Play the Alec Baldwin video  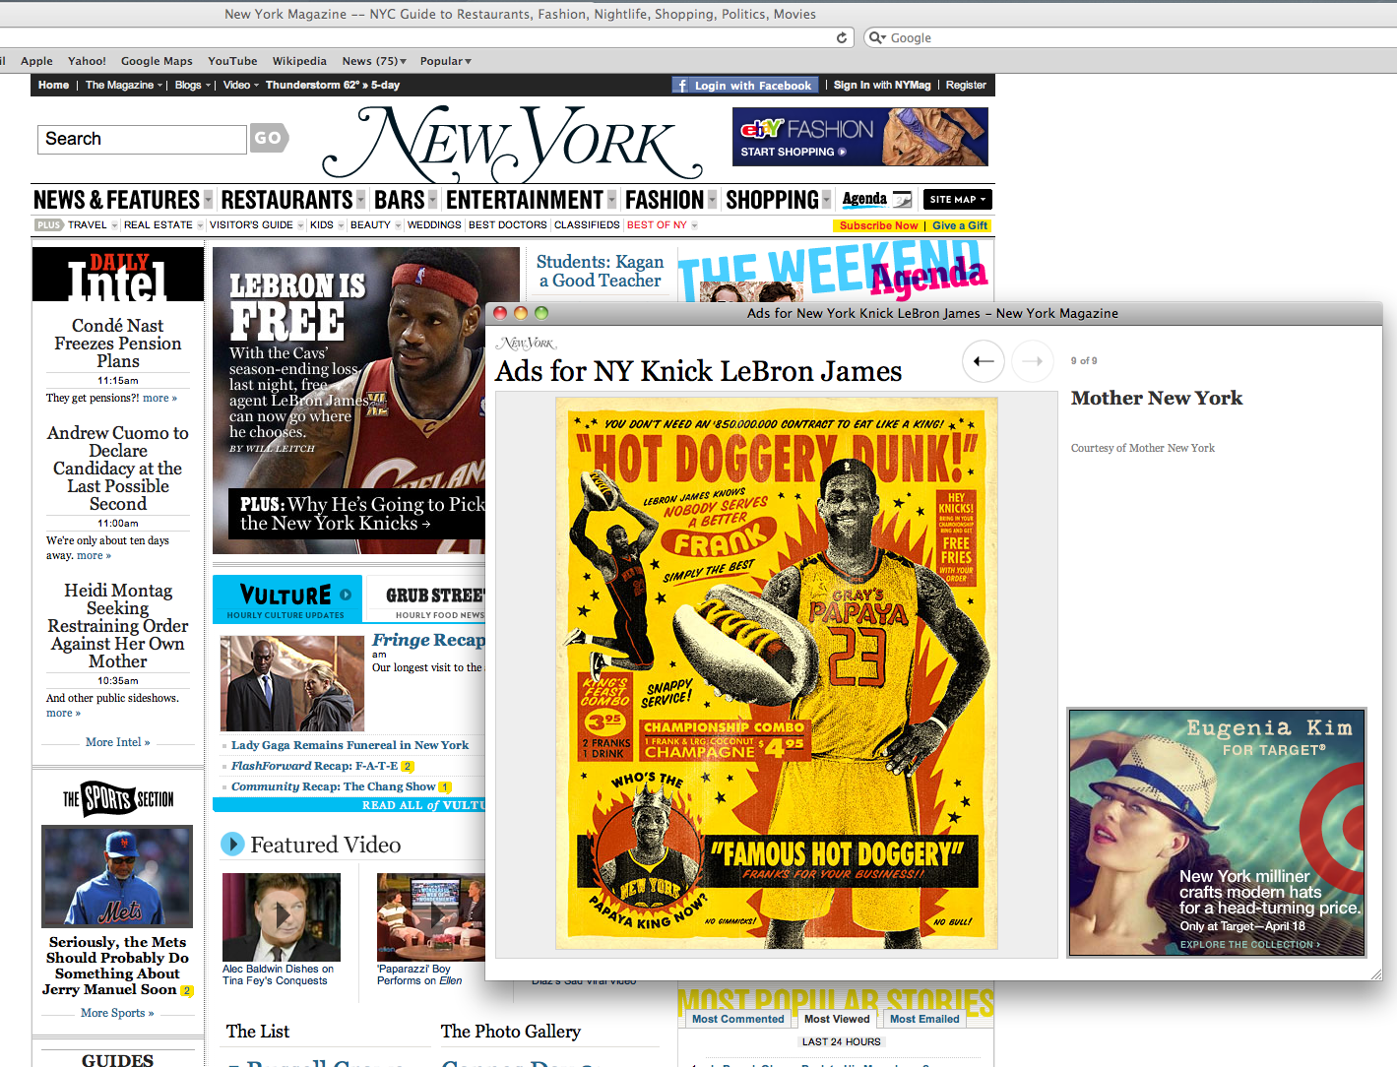(282, 916)
